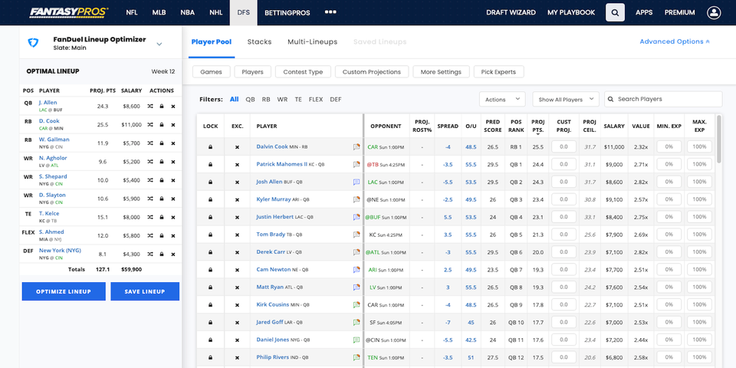Screen dimensions: 736x368
Task: Exclude Cam Newton from player pool
Action: point(237,270)
